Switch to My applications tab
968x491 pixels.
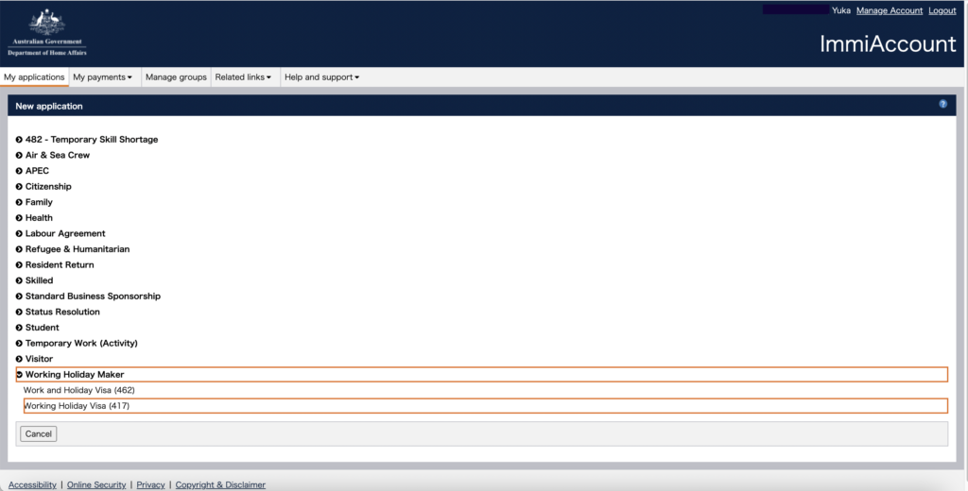[x=34, y=77]
